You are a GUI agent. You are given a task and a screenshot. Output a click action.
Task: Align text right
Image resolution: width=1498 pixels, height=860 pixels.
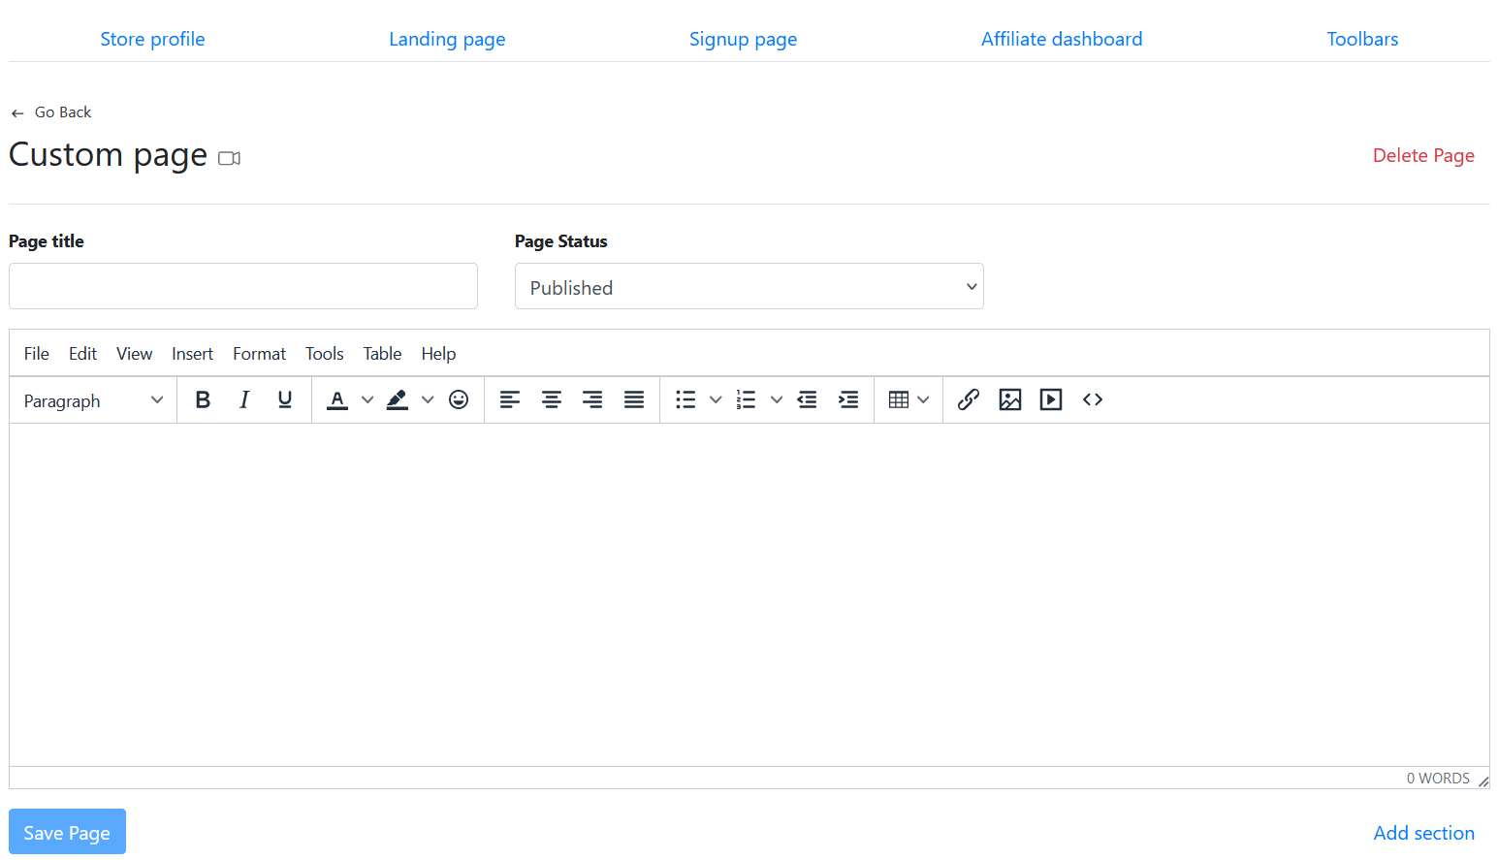(592, 399)
